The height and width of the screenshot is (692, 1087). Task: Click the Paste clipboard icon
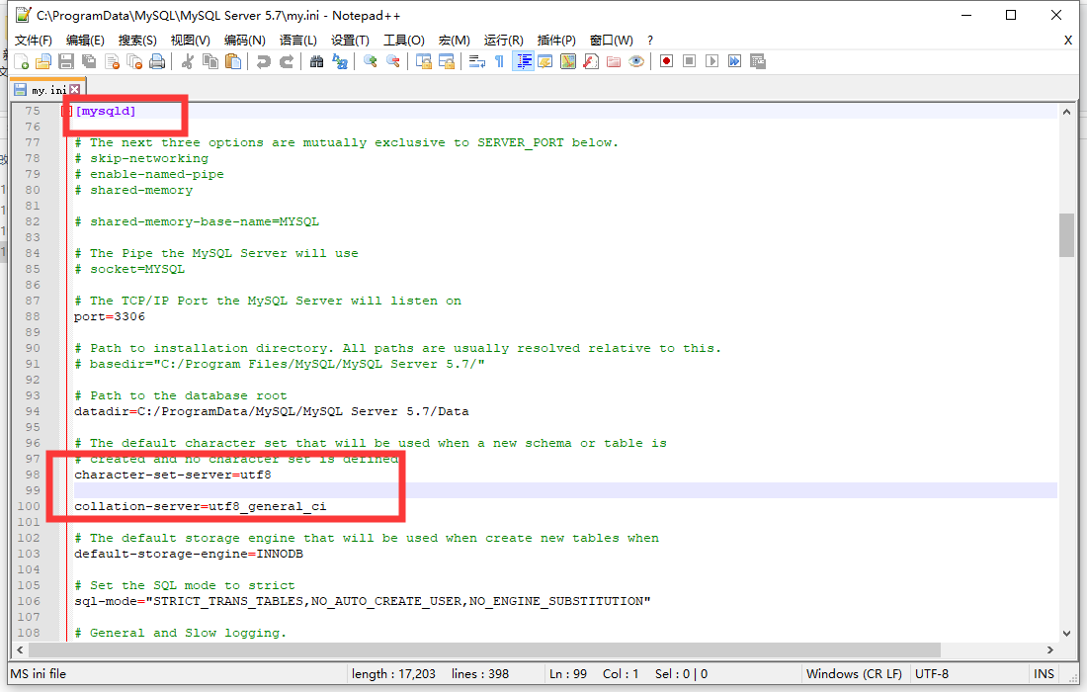tap(233, 61)
